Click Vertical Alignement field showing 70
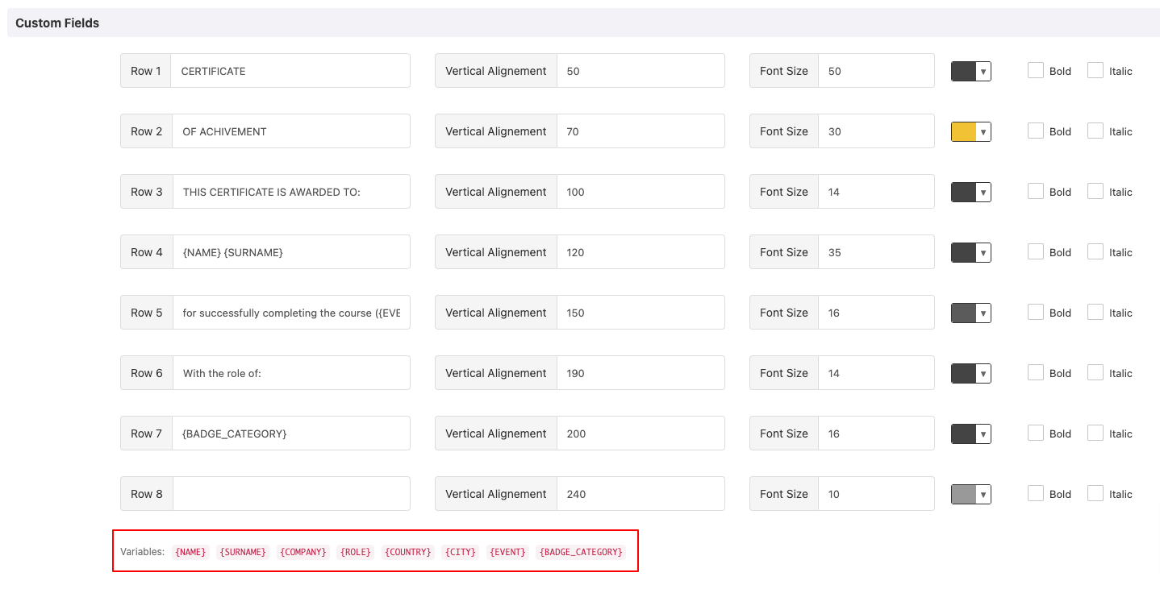 pos(641,131)
